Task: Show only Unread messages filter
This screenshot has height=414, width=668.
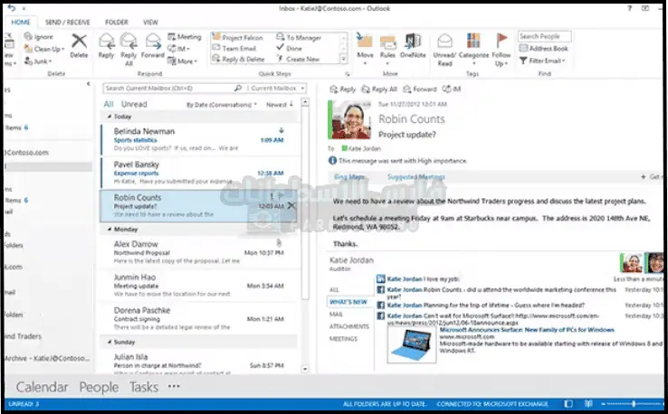Action: (134, 104)
